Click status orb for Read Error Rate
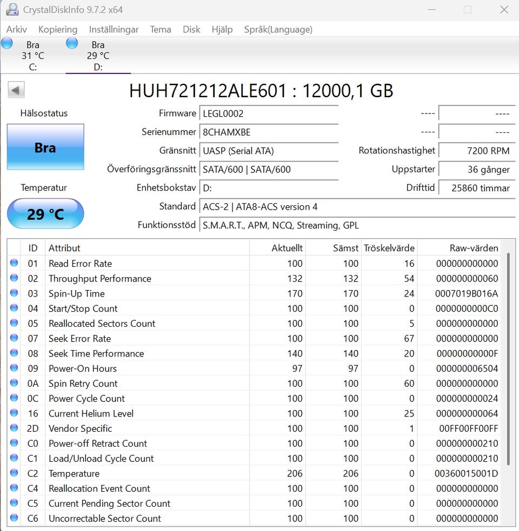This screenshot has height=531, width=519. click(14, 264)
